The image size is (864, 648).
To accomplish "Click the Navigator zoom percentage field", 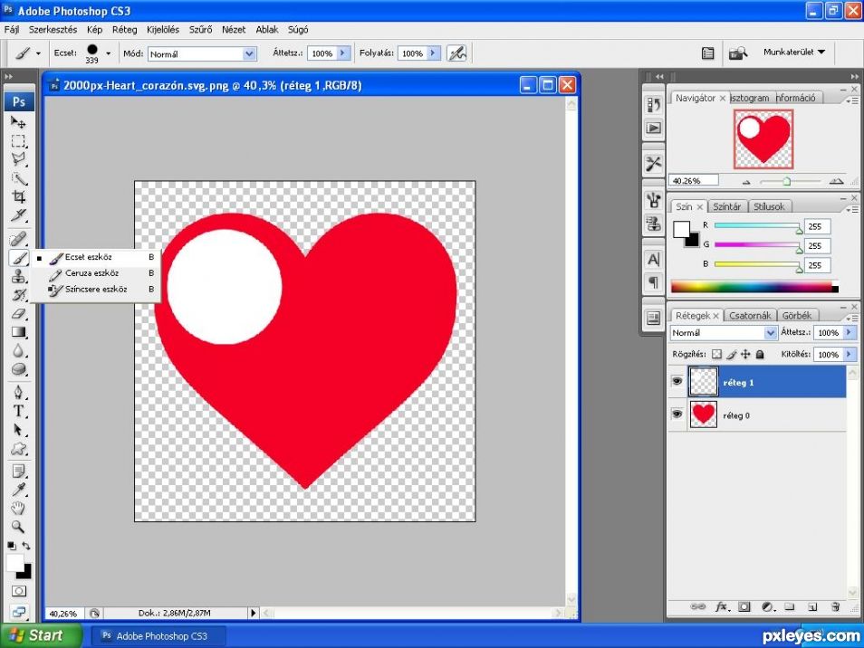I will pyautogui.click(x=694, y=180).
